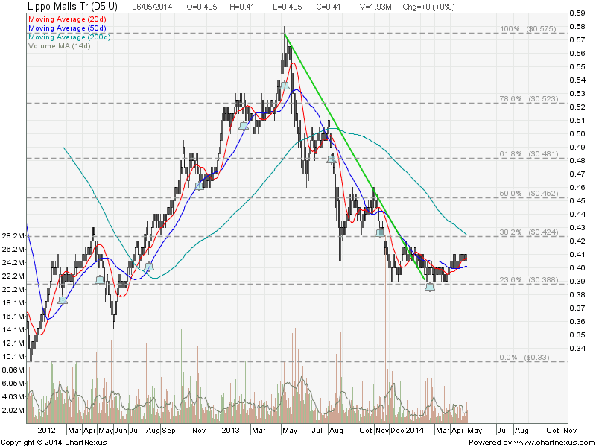Click the 100% ($0.575) Fibonacci label
Screen dimensions: 596x447
[527, 29]
